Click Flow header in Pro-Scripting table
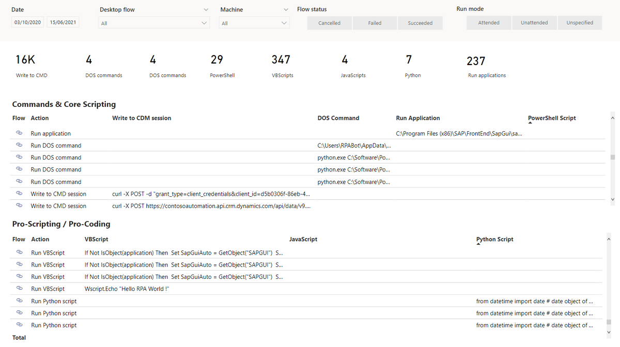Viewport: 620px width, 347px height. pos(19,239)
